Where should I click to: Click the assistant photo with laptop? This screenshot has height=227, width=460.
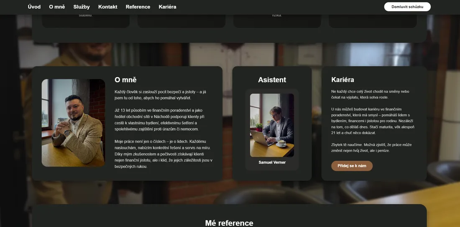[272, 125]
